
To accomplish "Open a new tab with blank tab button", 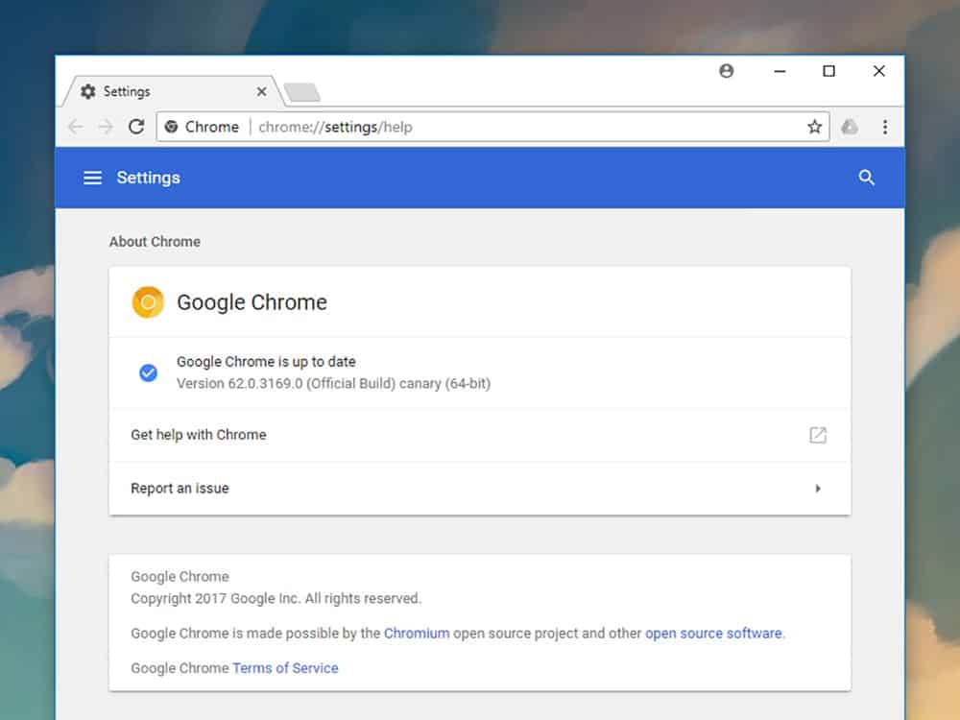I will [301, 92].
